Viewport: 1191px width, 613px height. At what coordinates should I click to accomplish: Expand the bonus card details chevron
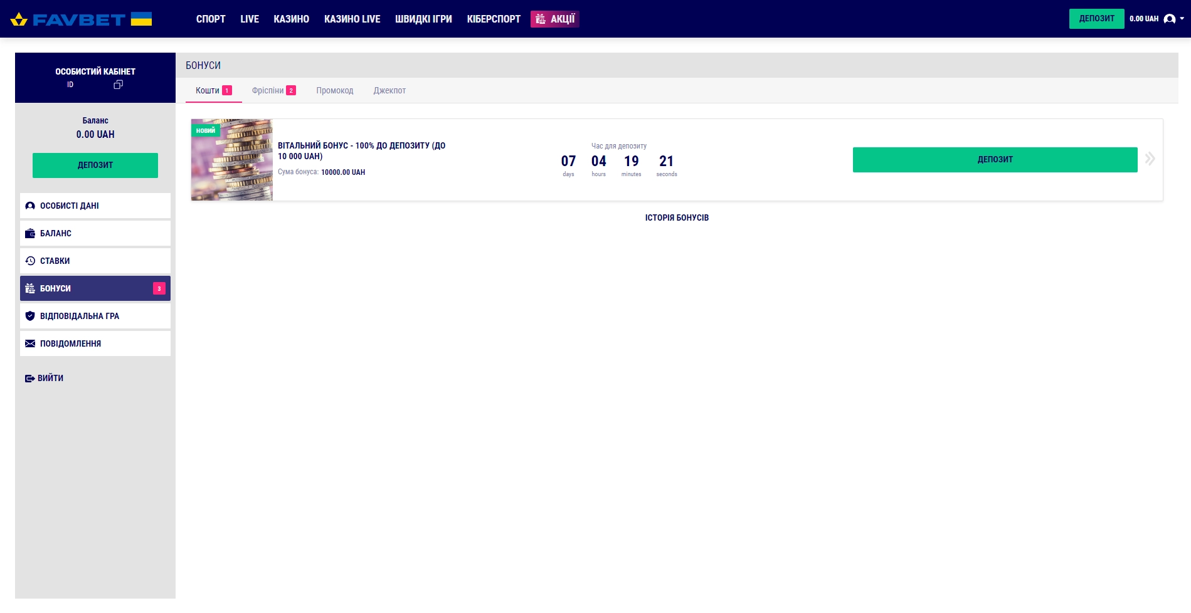(1150, 159)
